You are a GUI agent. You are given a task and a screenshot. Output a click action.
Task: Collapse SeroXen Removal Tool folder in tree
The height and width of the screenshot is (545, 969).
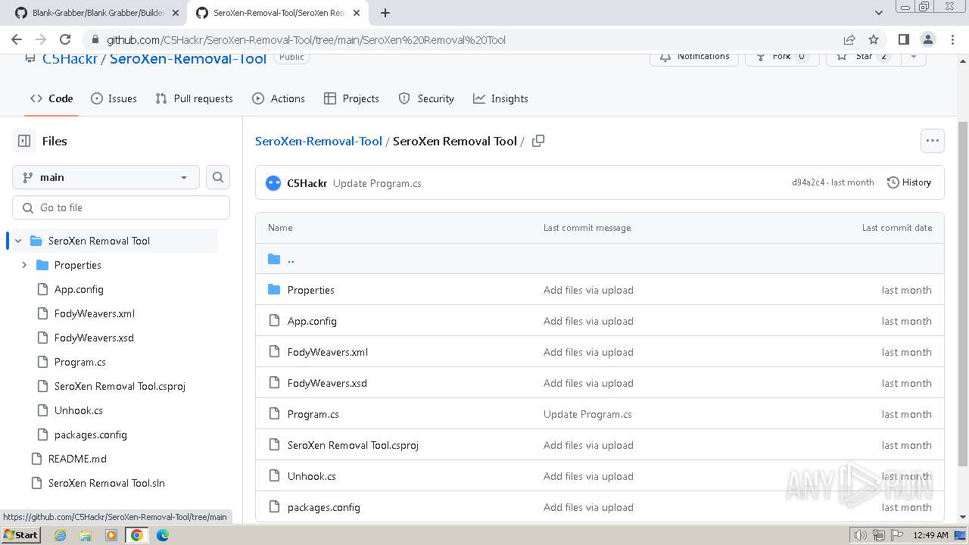click(x=18, y=241)
